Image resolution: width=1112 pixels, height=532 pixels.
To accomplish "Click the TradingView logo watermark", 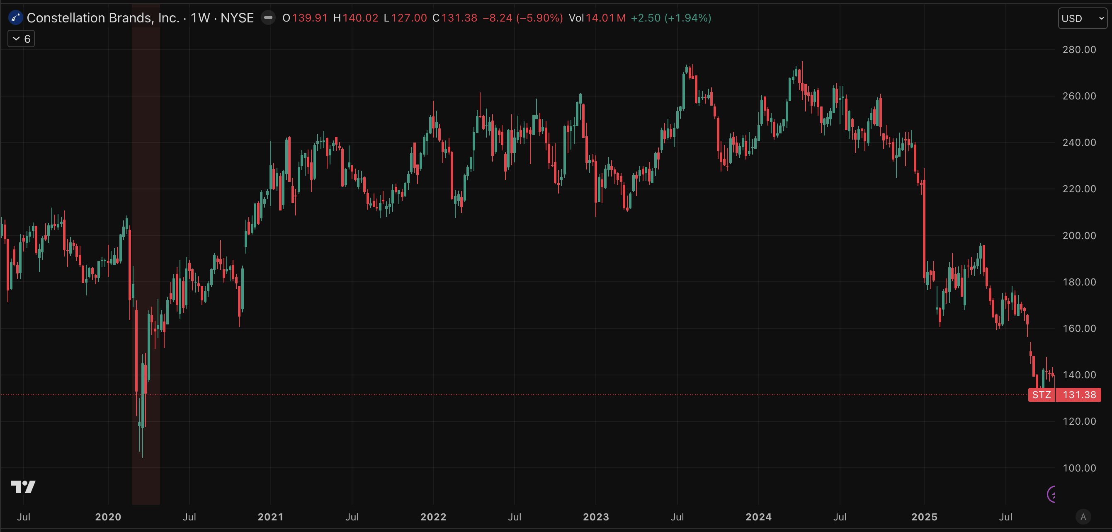I will click(x=23, y=487).
